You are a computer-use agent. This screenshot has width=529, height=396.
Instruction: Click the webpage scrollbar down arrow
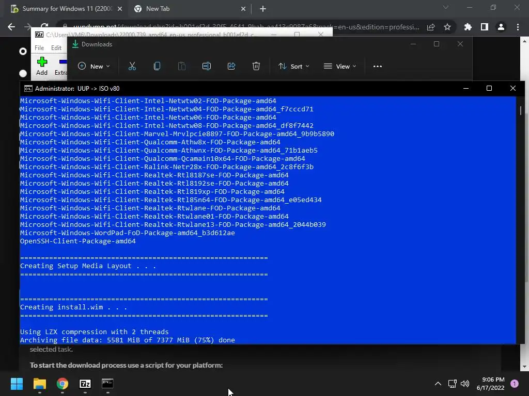(525, 367)
